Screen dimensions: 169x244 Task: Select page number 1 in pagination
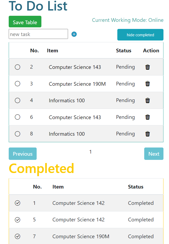pyautogui.click(x=90, y=152)
